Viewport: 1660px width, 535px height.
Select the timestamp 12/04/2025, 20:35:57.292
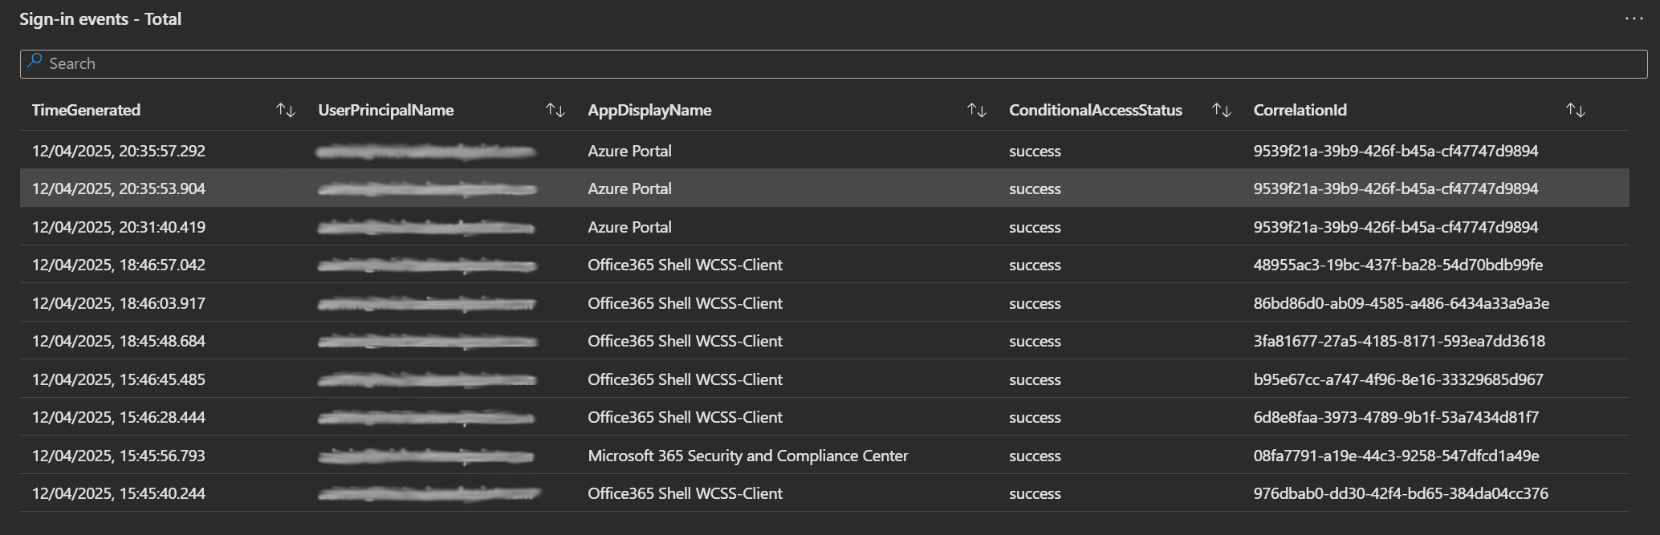click(119, 151)
